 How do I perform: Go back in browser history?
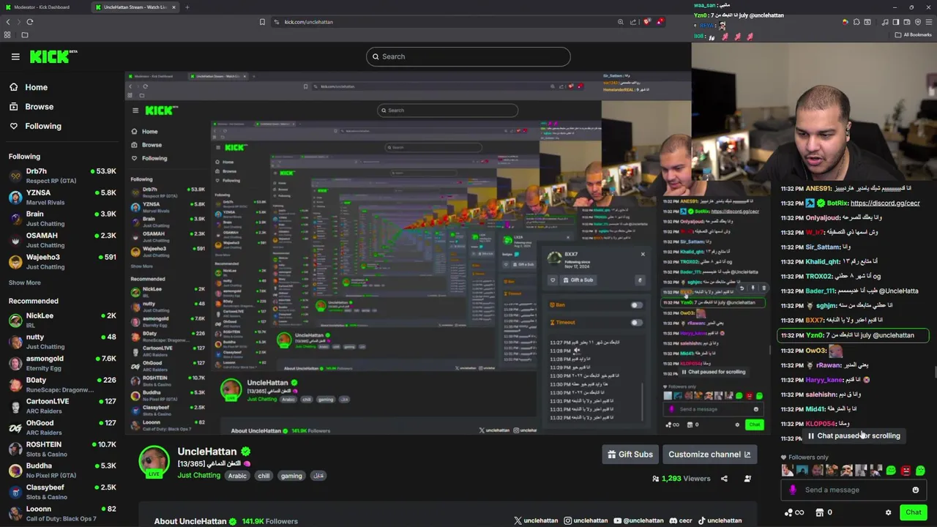click(x=8, y=22)
